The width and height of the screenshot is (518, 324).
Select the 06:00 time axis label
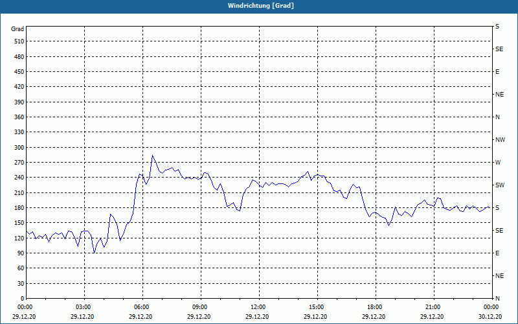[141, 307]
